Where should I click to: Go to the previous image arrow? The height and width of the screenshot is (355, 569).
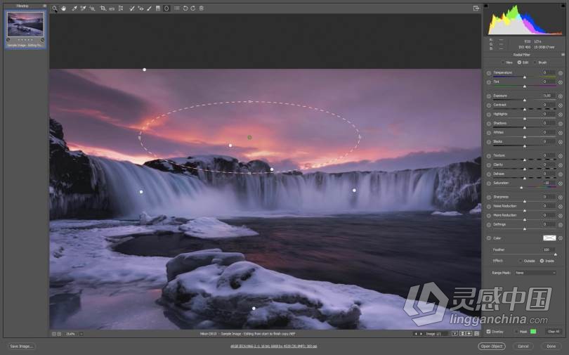[416, 334]
